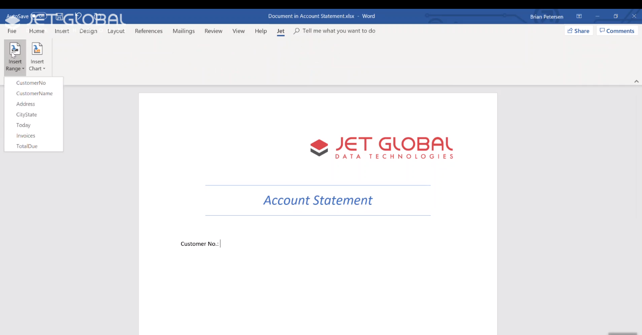Image resolution: width=642 pixels, height=335 pixels.
Task: Switch to the Home ribbon tab
Action: click(37, 31)
